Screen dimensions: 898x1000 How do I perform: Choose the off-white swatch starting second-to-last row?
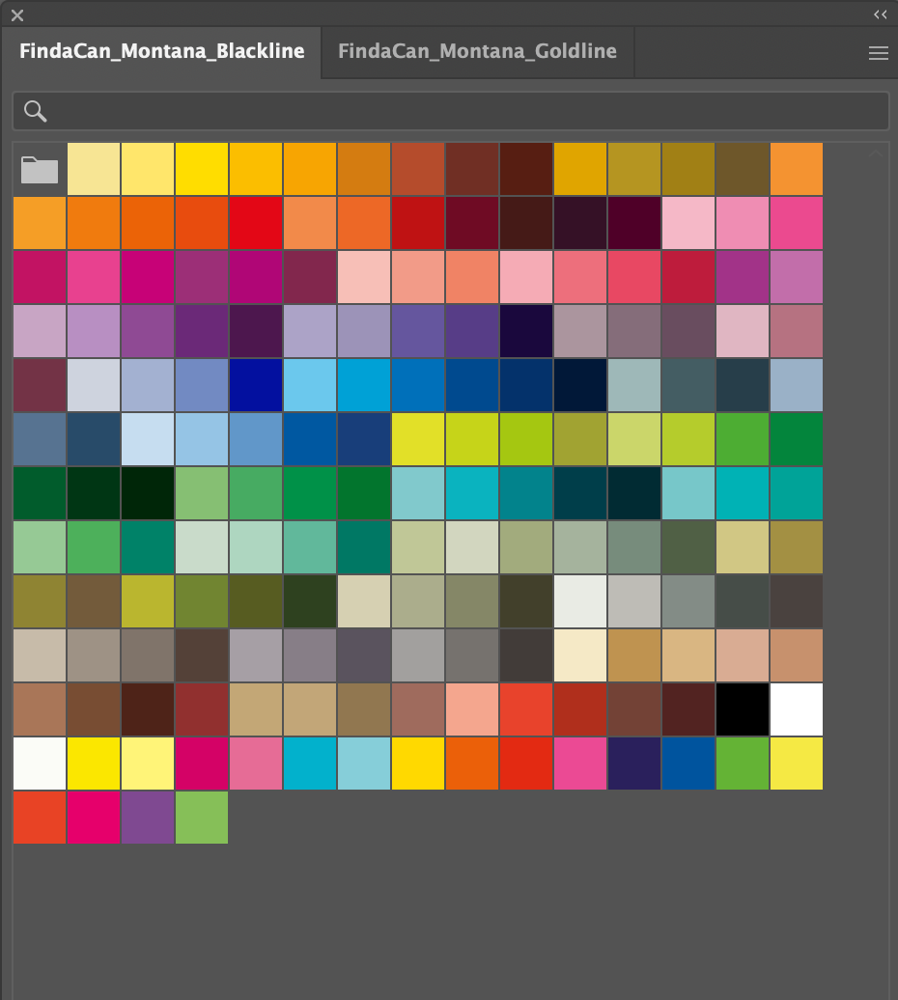click(40, 764)
